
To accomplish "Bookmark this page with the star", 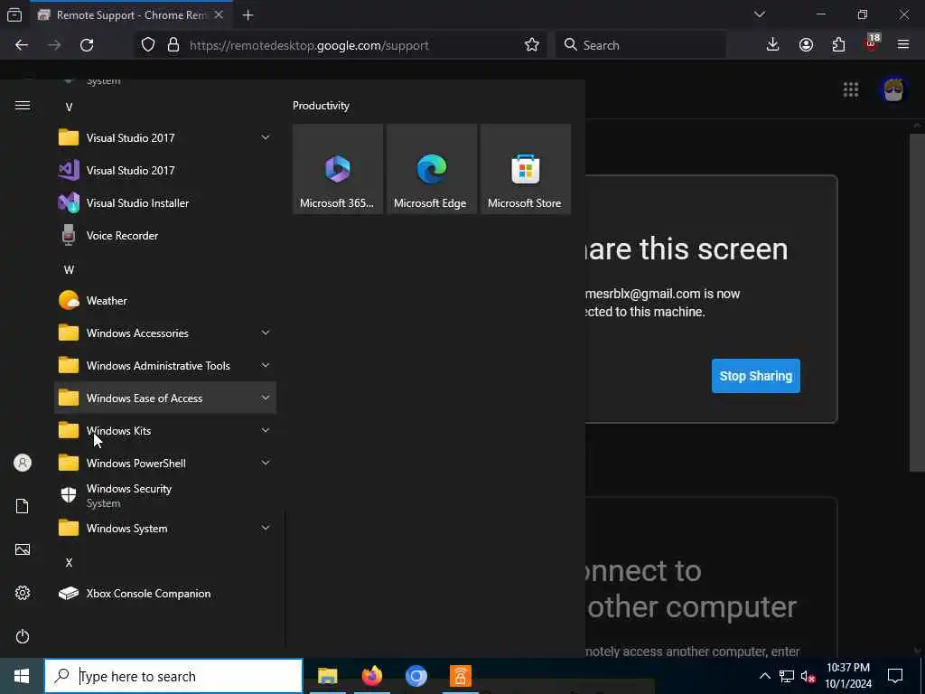I will [x=531, y=45].
